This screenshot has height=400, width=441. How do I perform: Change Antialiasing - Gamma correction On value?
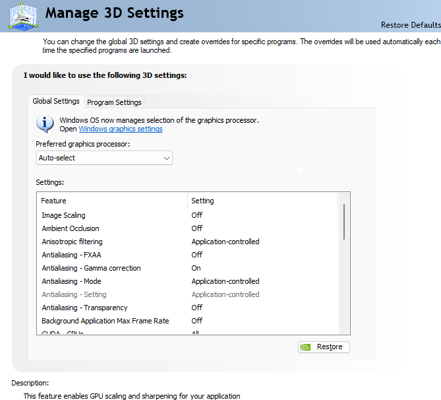[196, 268]
